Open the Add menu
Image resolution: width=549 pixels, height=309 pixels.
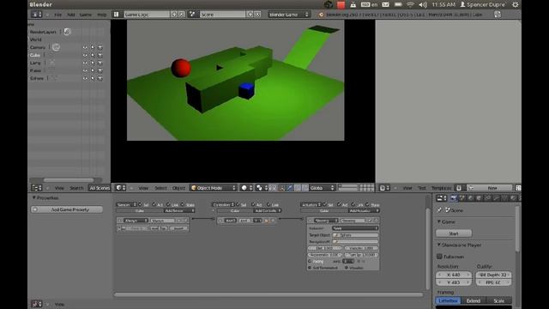(71, 15)
